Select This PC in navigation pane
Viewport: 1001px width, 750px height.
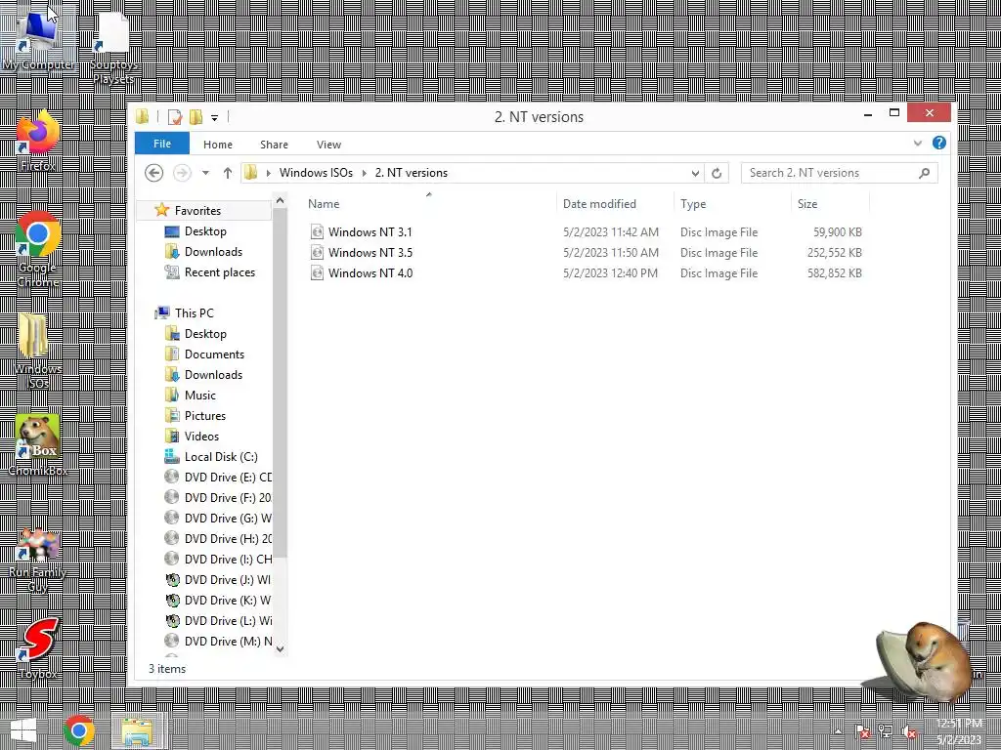click(x=195, y=313)
